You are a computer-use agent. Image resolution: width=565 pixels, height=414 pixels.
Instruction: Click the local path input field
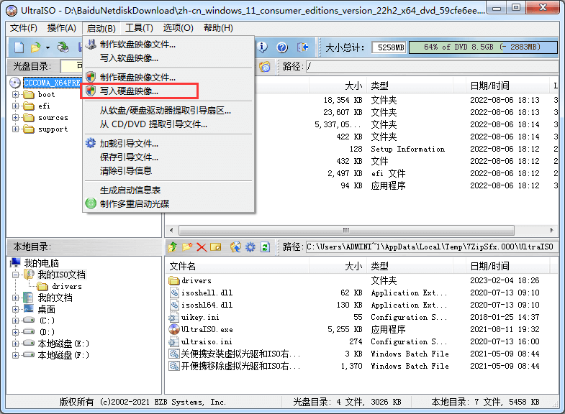(430, 247)
